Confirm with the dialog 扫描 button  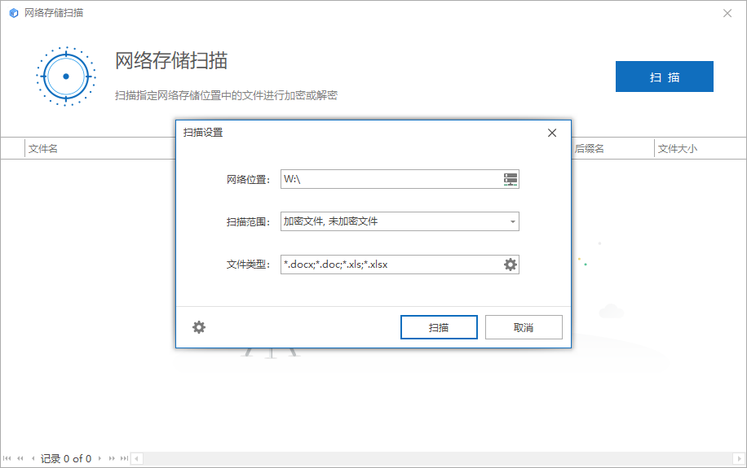439,327
